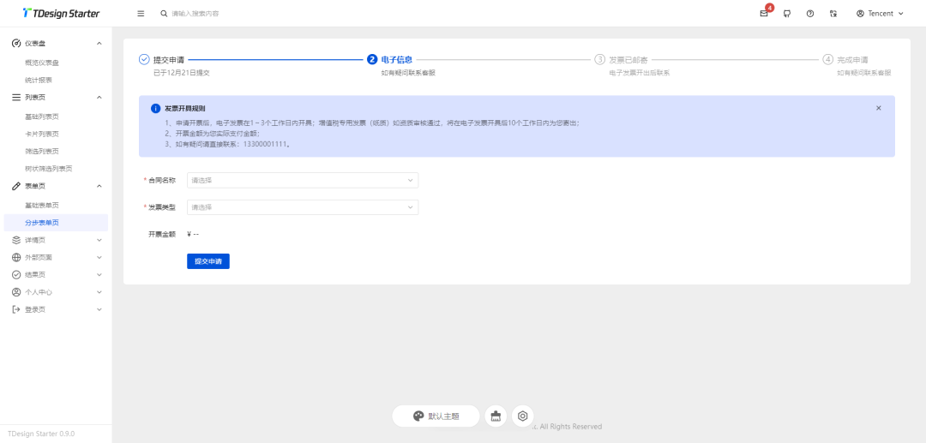Open the mail notifications icon with badge
Screen dimensions: 926x443
click(x=764, y=14)
